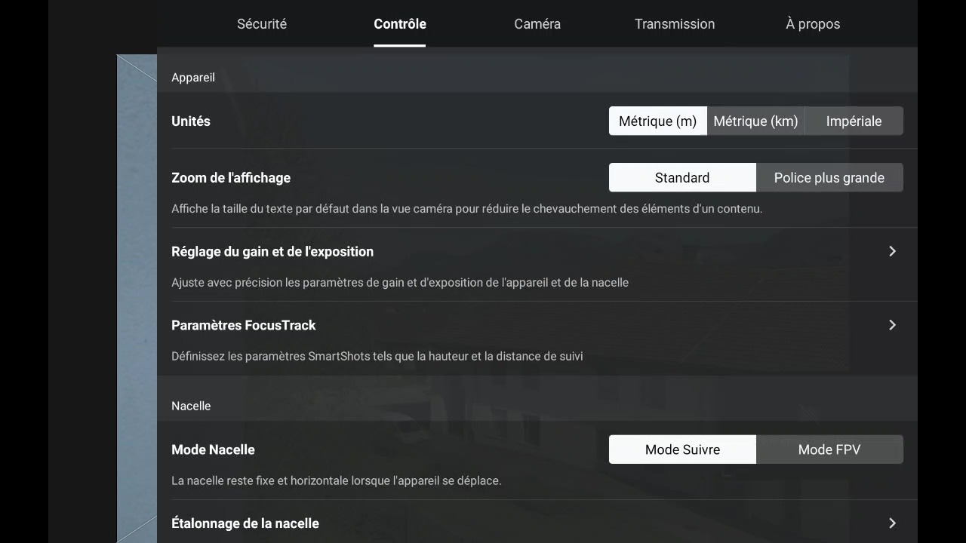966x543 pixels.
Task: Choose Police plus grande option
Action: pos(829,178)
